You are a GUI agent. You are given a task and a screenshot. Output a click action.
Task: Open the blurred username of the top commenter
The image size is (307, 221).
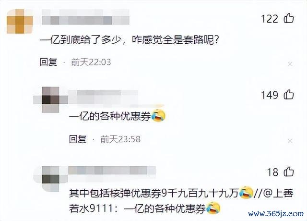[85, 17]
